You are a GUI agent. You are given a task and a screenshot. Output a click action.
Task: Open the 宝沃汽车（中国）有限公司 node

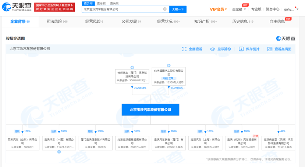59,143
